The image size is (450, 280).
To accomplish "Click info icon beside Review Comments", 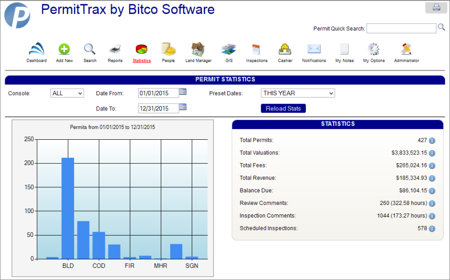I will point(432,204).
